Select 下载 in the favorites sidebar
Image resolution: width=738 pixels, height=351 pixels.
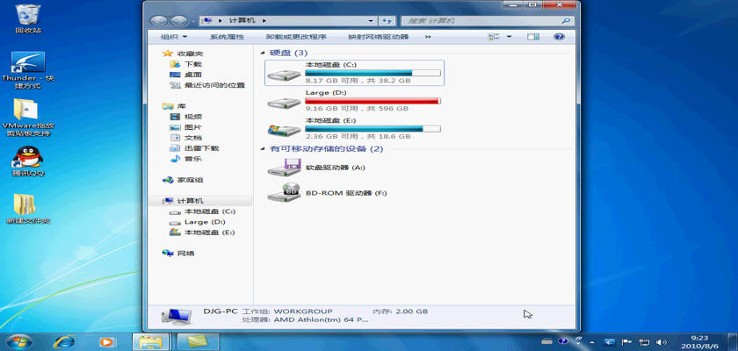(x=192, y=64)
